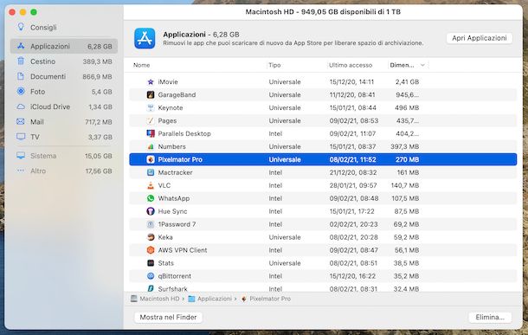Image resolution: width=528 pixels, height=335 pixels.
Task: Toggle the Dimensione sort order chevron
Action: (x=422, y=65)
